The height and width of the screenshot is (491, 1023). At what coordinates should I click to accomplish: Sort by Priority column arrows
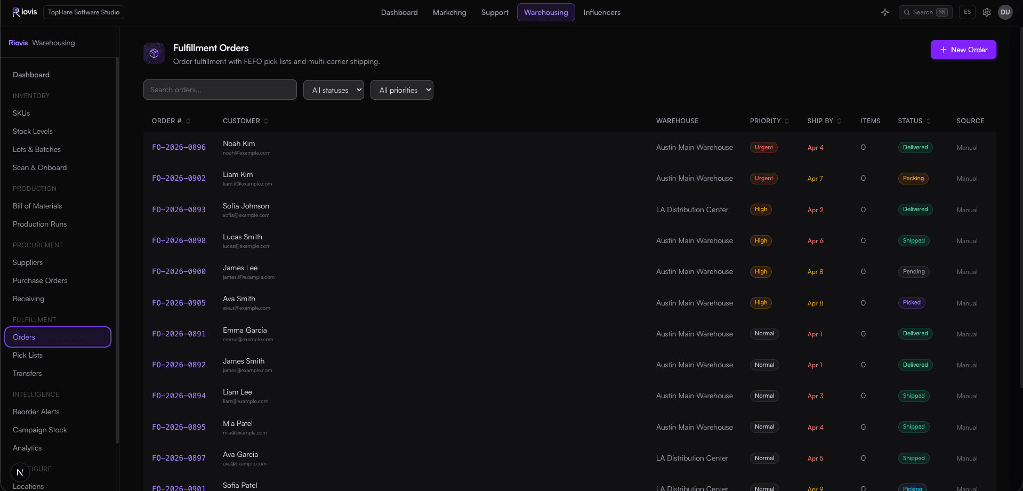click(787, 121)
